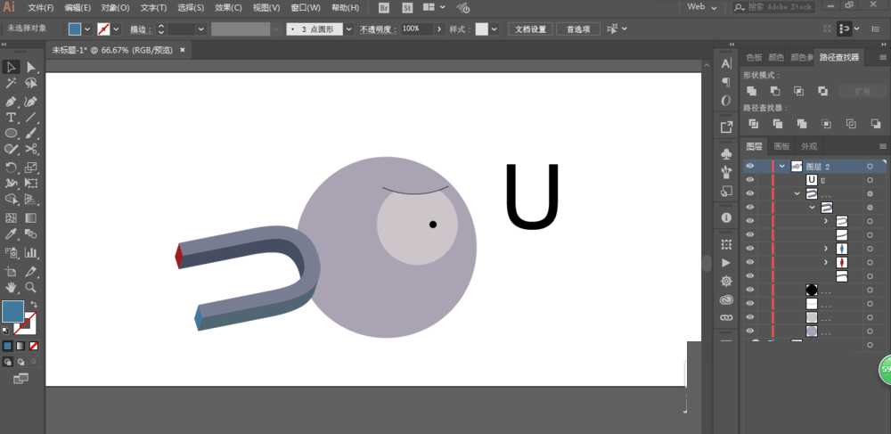Open the brush 3 点圆形 dropdown
Screen dimensions: 891x434
pyautogui.click(x=348, y=29)
